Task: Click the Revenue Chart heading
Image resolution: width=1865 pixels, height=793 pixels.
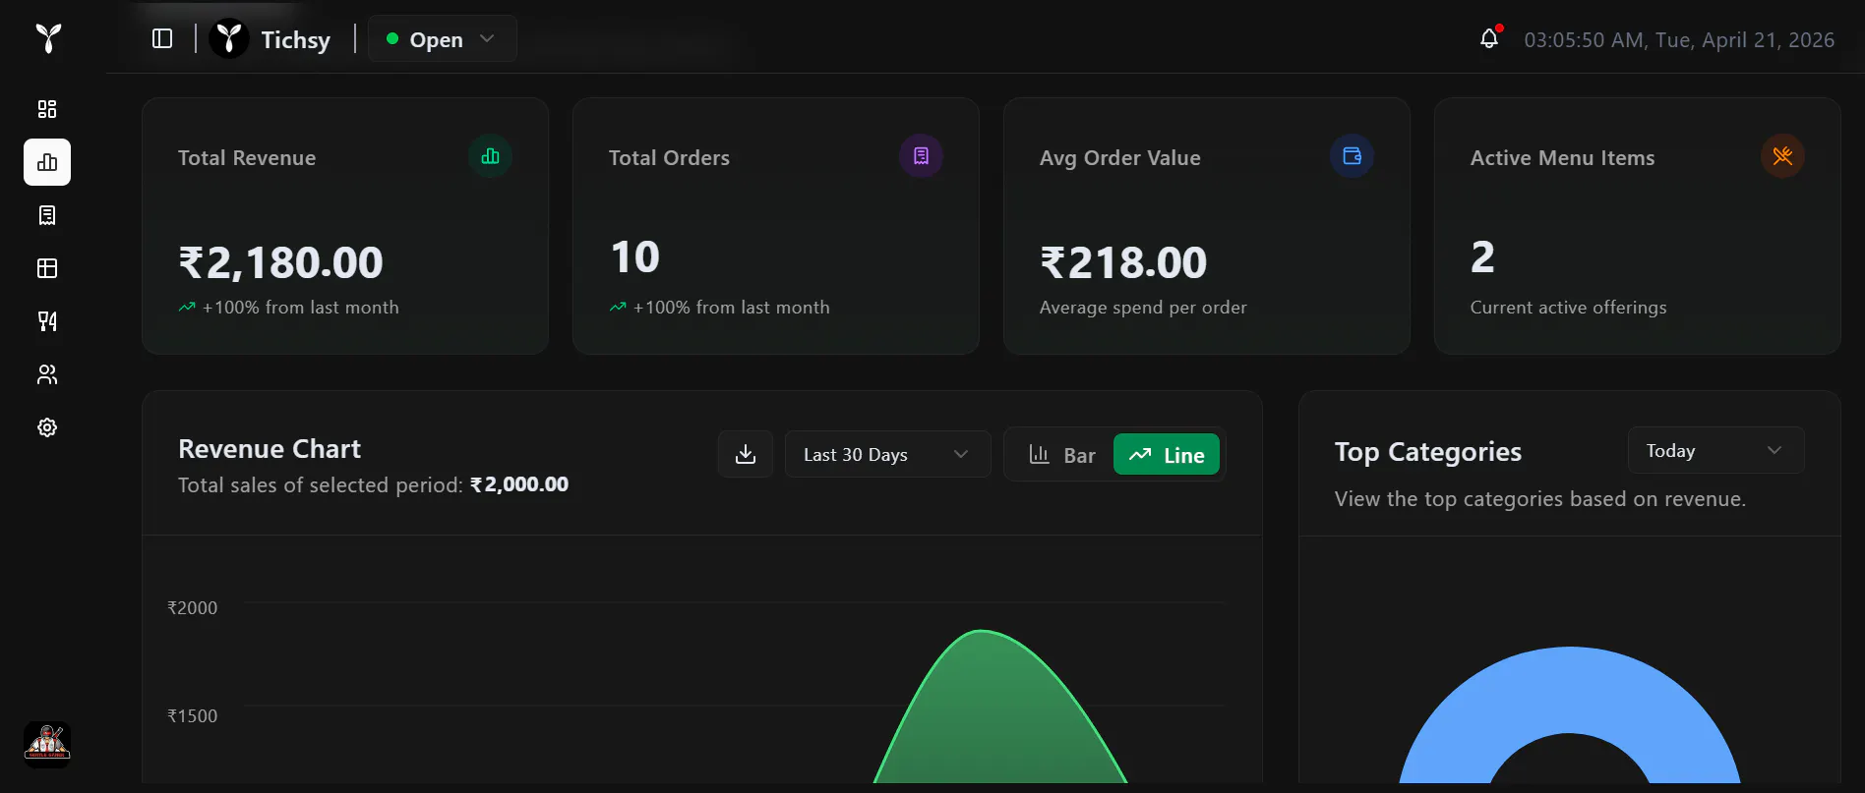Action: [x=270, y=449]
